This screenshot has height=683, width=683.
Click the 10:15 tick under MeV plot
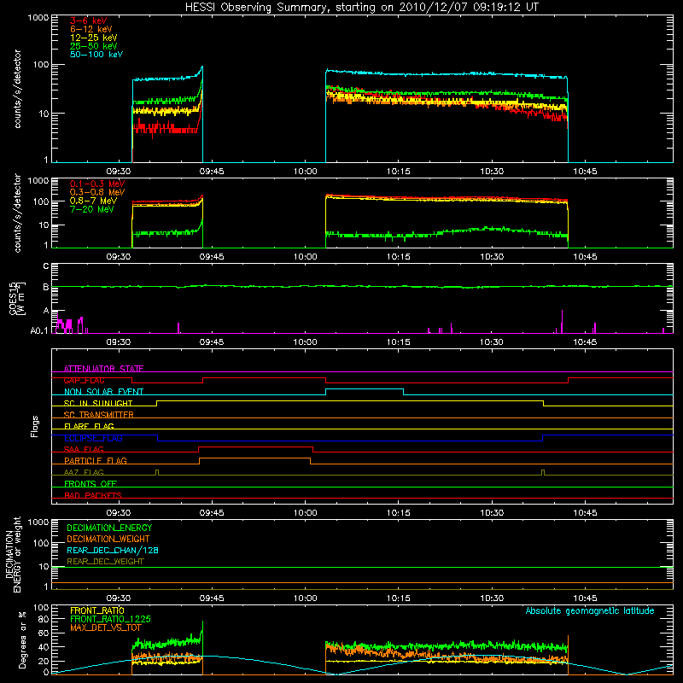click(x=398, y=257)
